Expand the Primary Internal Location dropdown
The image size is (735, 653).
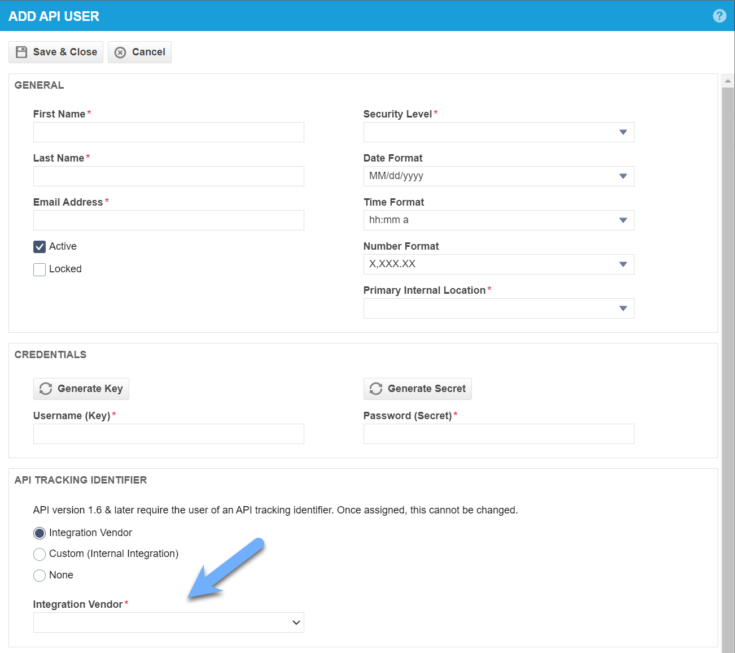pos(623,308)
